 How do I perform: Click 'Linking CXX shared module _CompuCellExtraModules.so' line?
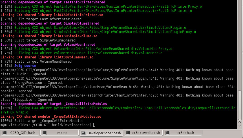click(51, 116)
